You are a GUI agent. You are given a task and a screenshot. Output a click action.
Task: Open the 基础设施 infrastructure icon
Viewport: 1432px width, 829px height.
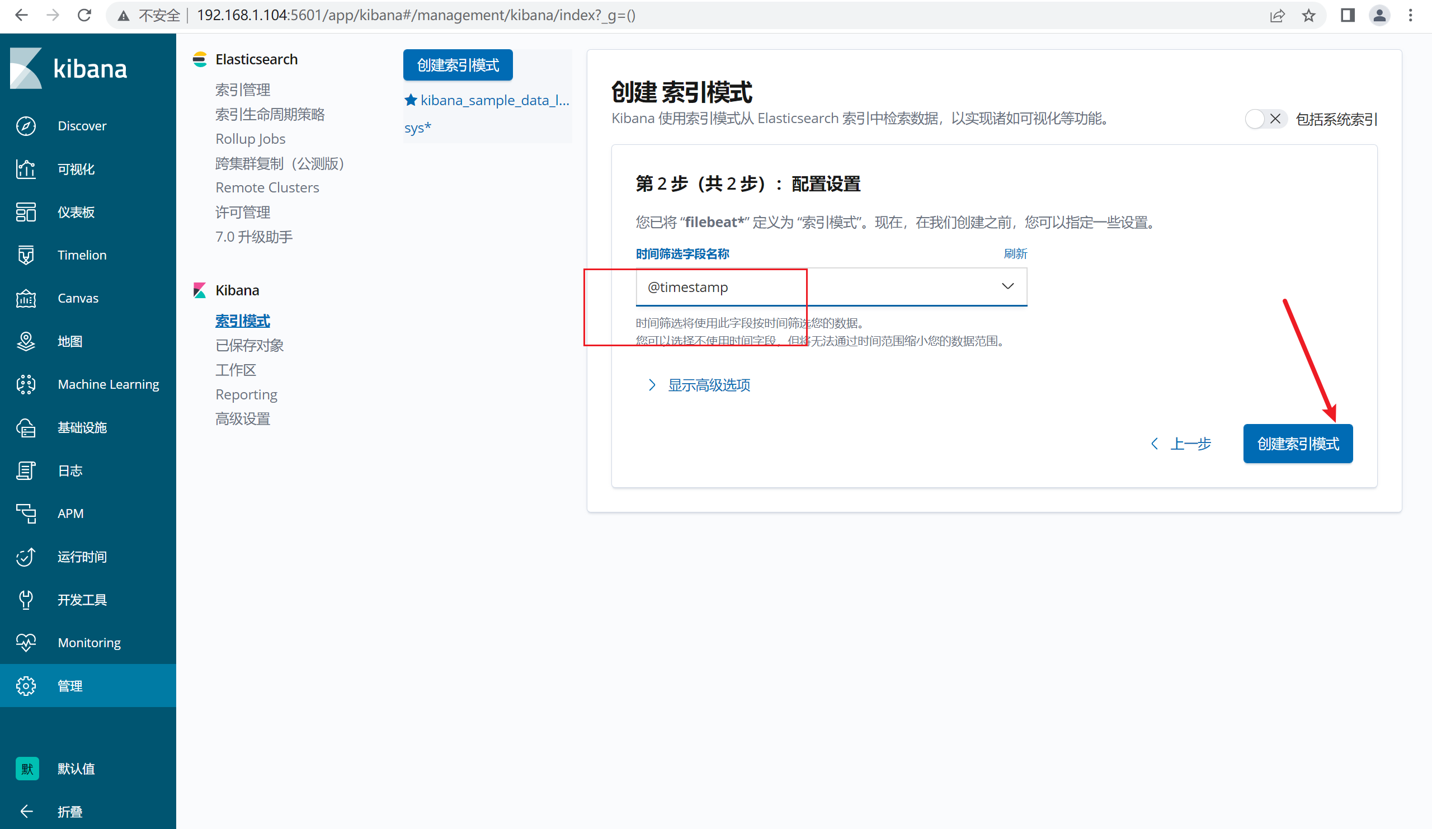click(26, 427)
